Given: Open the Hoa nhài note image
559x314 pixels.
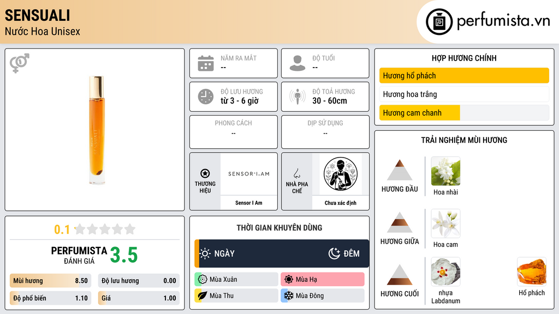Looking at the screenshot, I should [445, 171].
